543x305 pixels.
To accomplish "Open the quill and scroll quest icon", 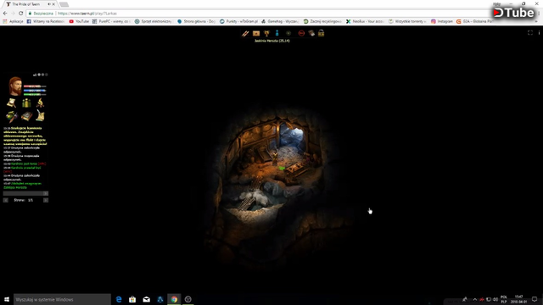I will pos(40,116).
